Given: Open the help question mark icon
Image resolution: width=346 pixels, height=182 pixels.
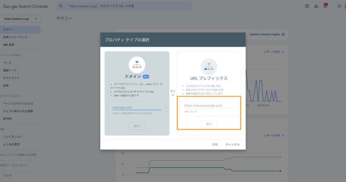Looking at the screenshot, I should tap(307, 6).
